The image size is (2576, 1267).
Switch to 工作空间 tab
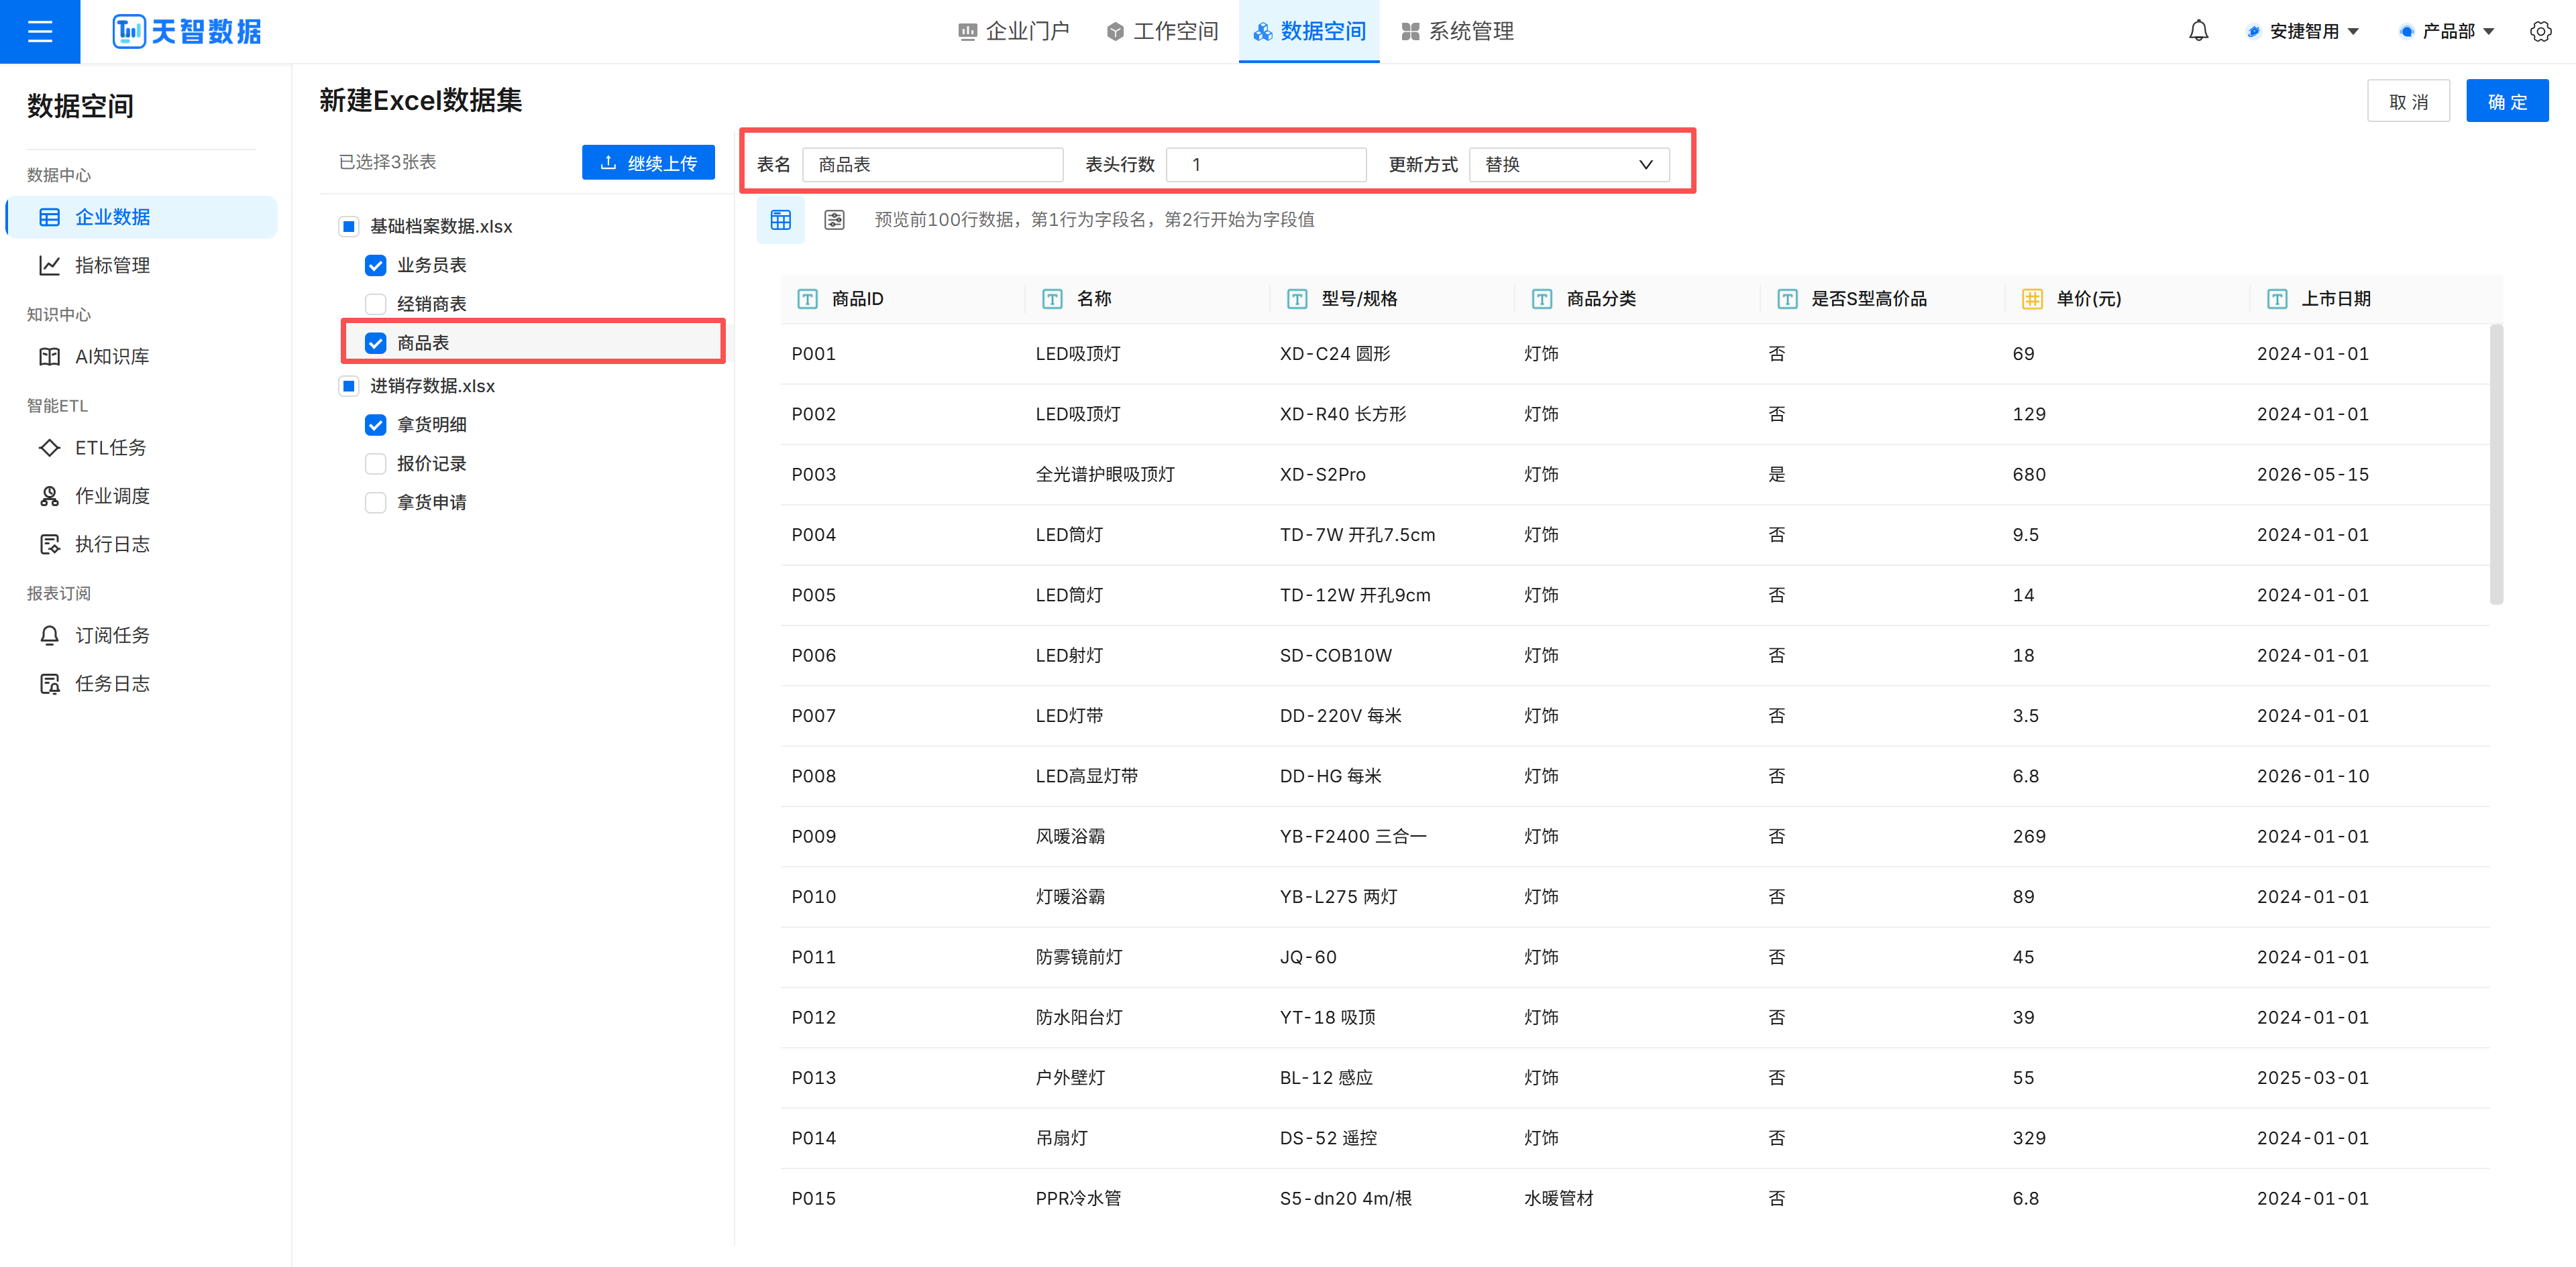coord(1163,31)
